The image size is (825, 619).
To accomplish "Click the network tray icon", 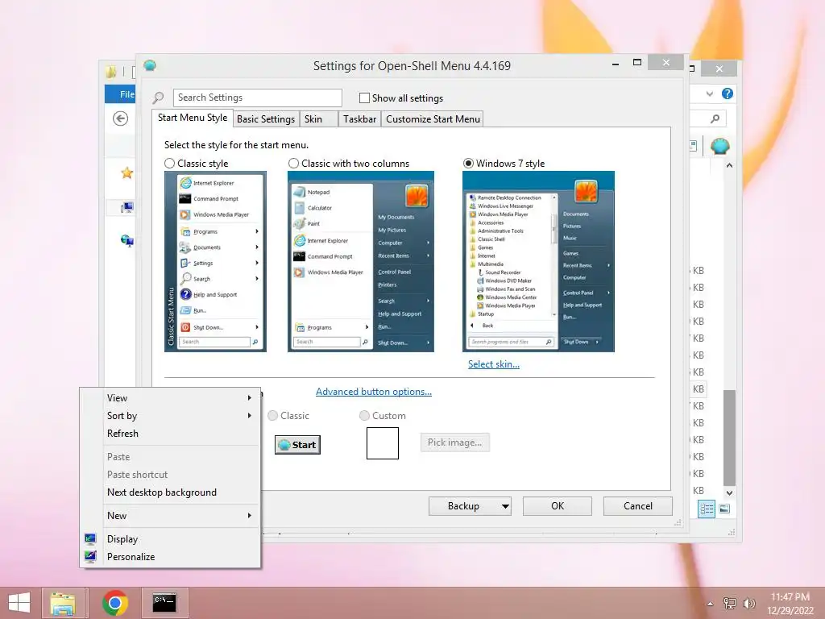I will pos(730,603).
